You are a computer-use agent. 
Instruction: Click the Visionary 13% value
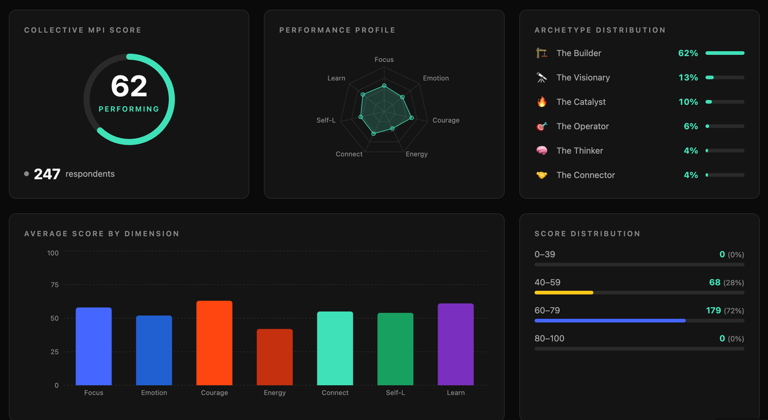[x=688, y=77]
